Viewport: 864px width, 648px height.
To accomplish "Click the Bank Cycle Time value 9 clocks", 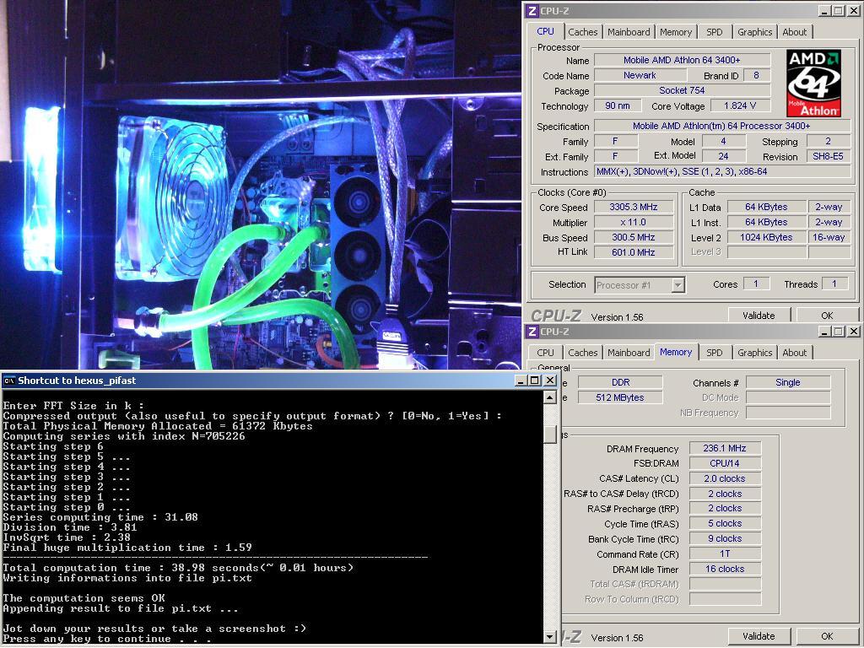I will tap(725, 539).
